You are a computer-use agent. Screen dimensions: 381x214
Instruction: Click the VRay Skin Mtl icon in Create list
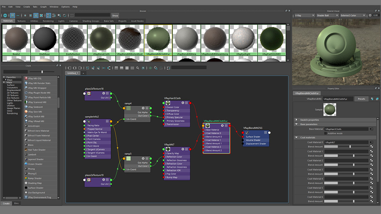tap(25, 112)
